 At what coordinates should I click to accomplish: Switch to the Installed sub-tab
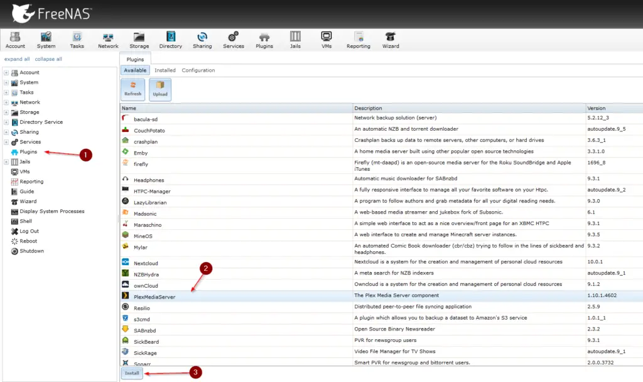click(165, 70)
